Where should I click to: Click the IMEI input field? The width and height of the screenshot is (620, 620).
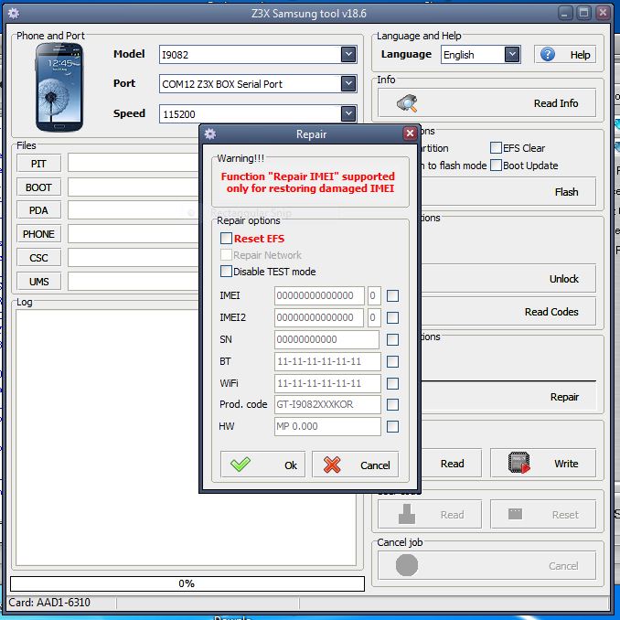pyautogui.click(x=319, y=295)
